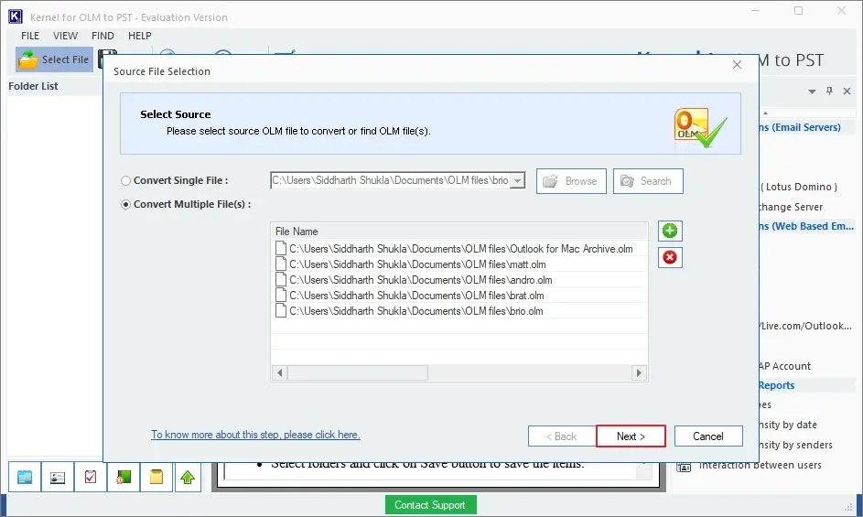863x517 pixels.
Task: Close the Source File Selection dialog
Action: (737, 64)
